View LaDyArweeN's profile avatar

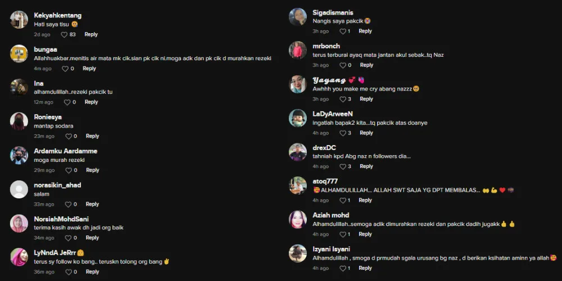click(x=298, y=118)
